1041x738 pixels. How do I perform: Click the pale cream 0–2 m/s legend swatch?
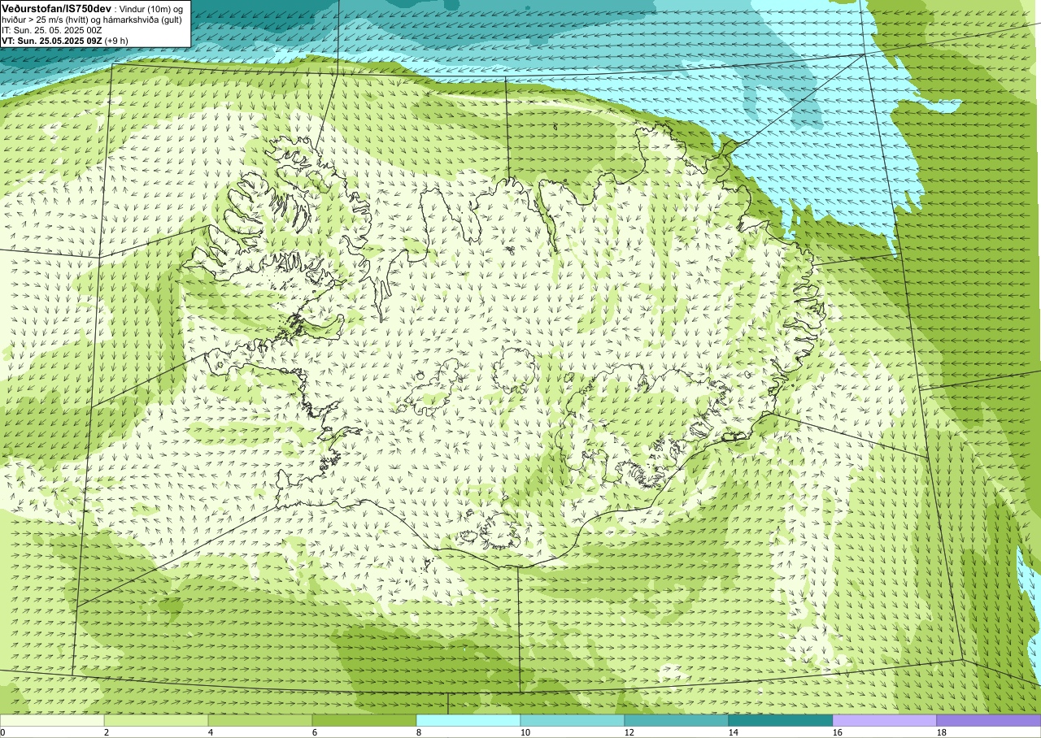[x=52, y=720]
